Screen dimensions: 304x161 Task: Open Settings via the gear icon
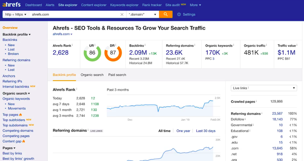click(179, 14)
